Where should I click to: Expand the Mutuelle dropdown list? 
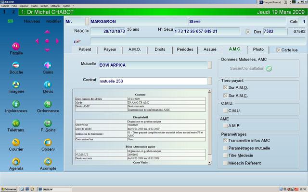209,65
